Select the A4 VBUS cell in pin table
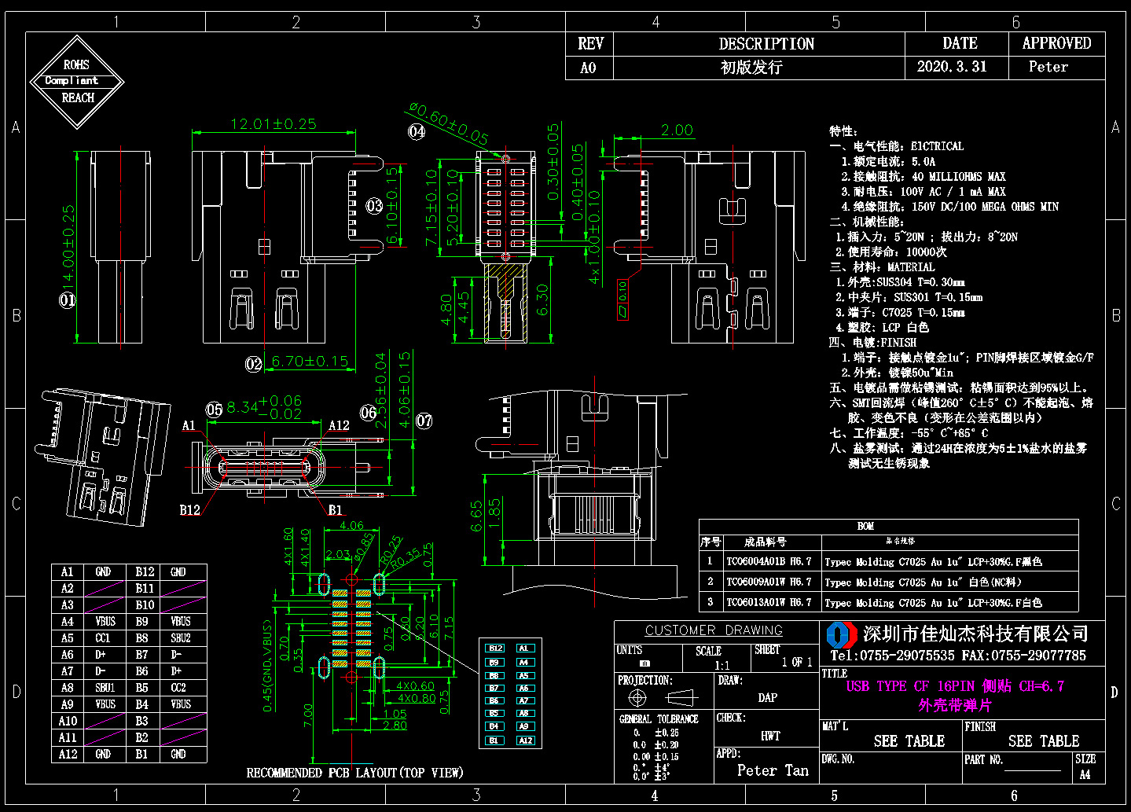1131x812 pixels. click(x=105, y=621)
